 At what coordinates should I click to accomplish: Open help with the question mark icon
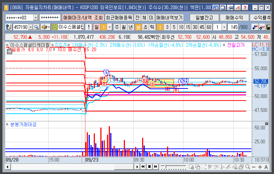click(x=245, y=8)
